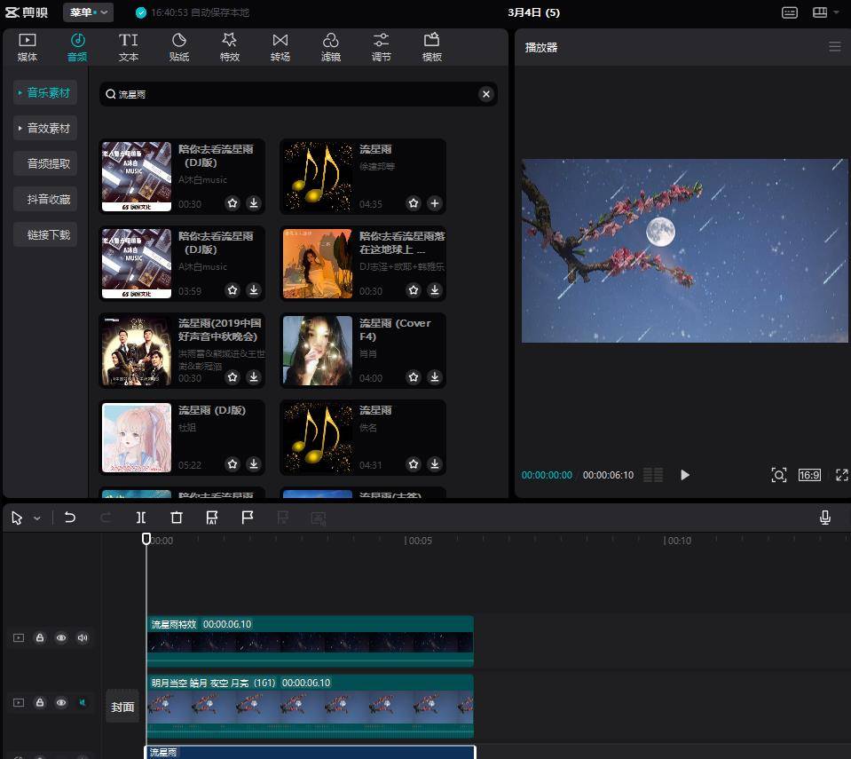The height and width of the screenshot is (759, 851).
Task: Lock the 明月当空 main track
Action: point(40,702)
